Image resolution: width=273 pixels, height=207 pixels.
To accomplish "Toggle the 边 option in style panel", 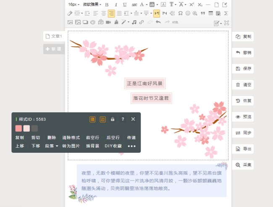I will tap(103, 119).
